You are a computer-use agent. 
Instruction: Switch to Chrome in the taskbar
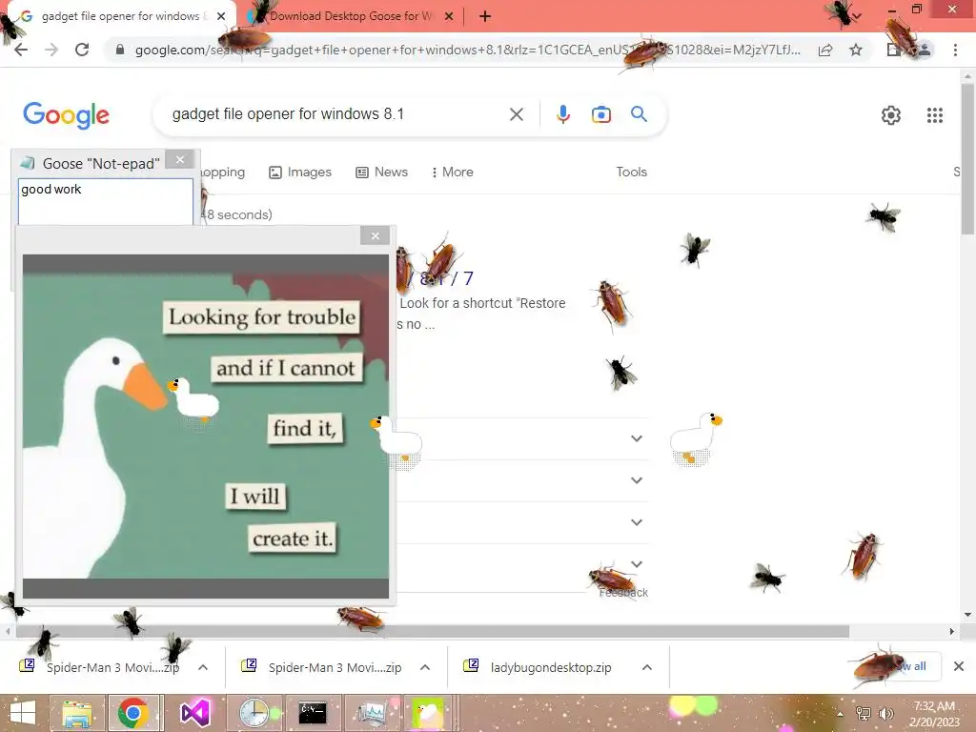[x=132, y=713]
